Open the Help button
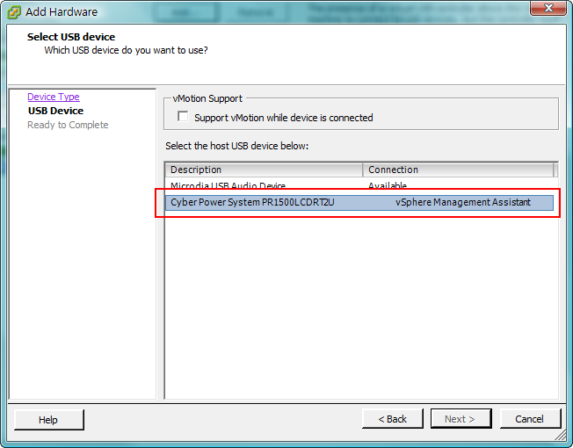Image resolution: width=573 pixels, height=448 pixels. [48, 420]
